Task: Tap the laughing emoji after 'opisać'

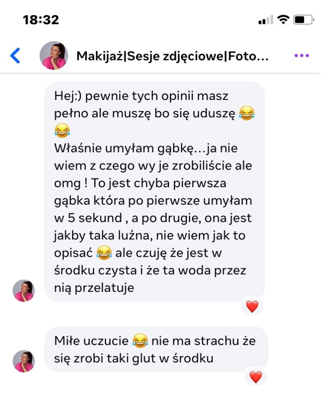Action: [x=104, y=253]
